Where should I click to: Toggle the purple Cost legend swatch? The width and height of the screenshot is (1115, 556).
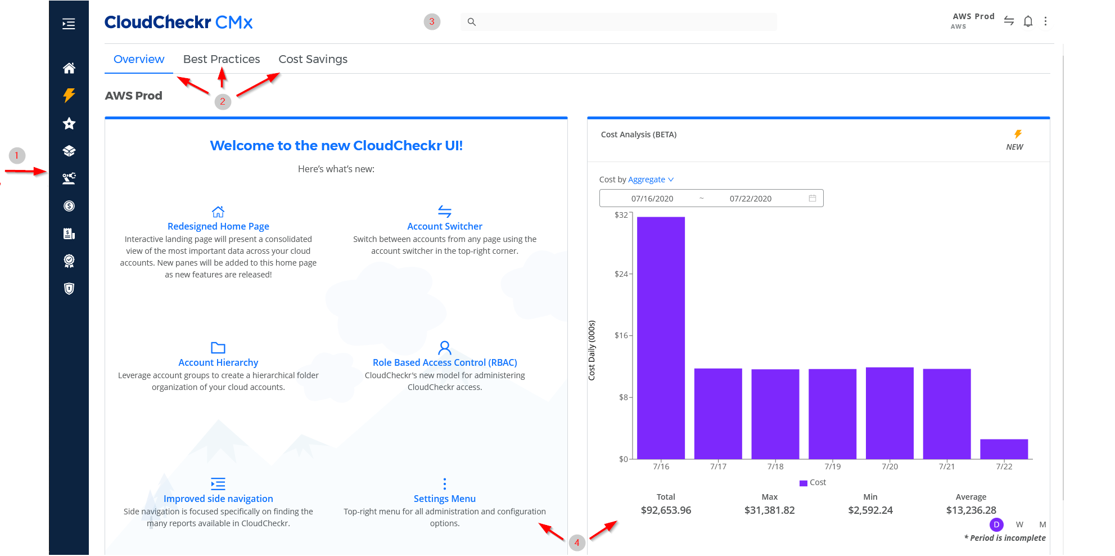click(x=803, y=483)
